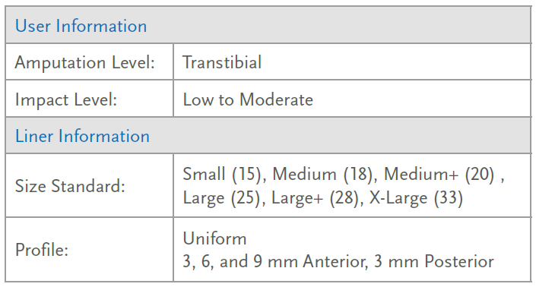Viewport: 536px width, 287px height.
Task: Select the Profile label cell
Action: 90,250
